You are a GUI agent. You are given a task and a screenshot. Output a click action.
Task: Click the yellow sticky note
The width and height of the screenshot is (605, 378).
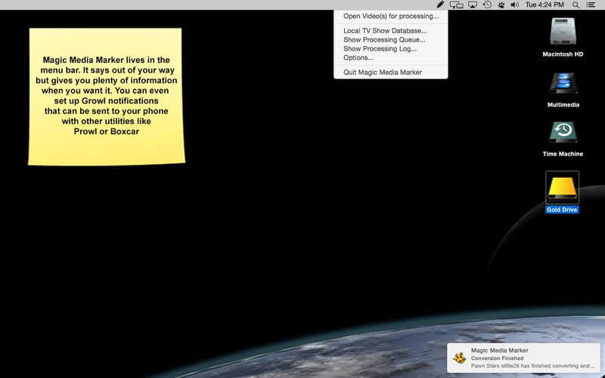[107, 97]
